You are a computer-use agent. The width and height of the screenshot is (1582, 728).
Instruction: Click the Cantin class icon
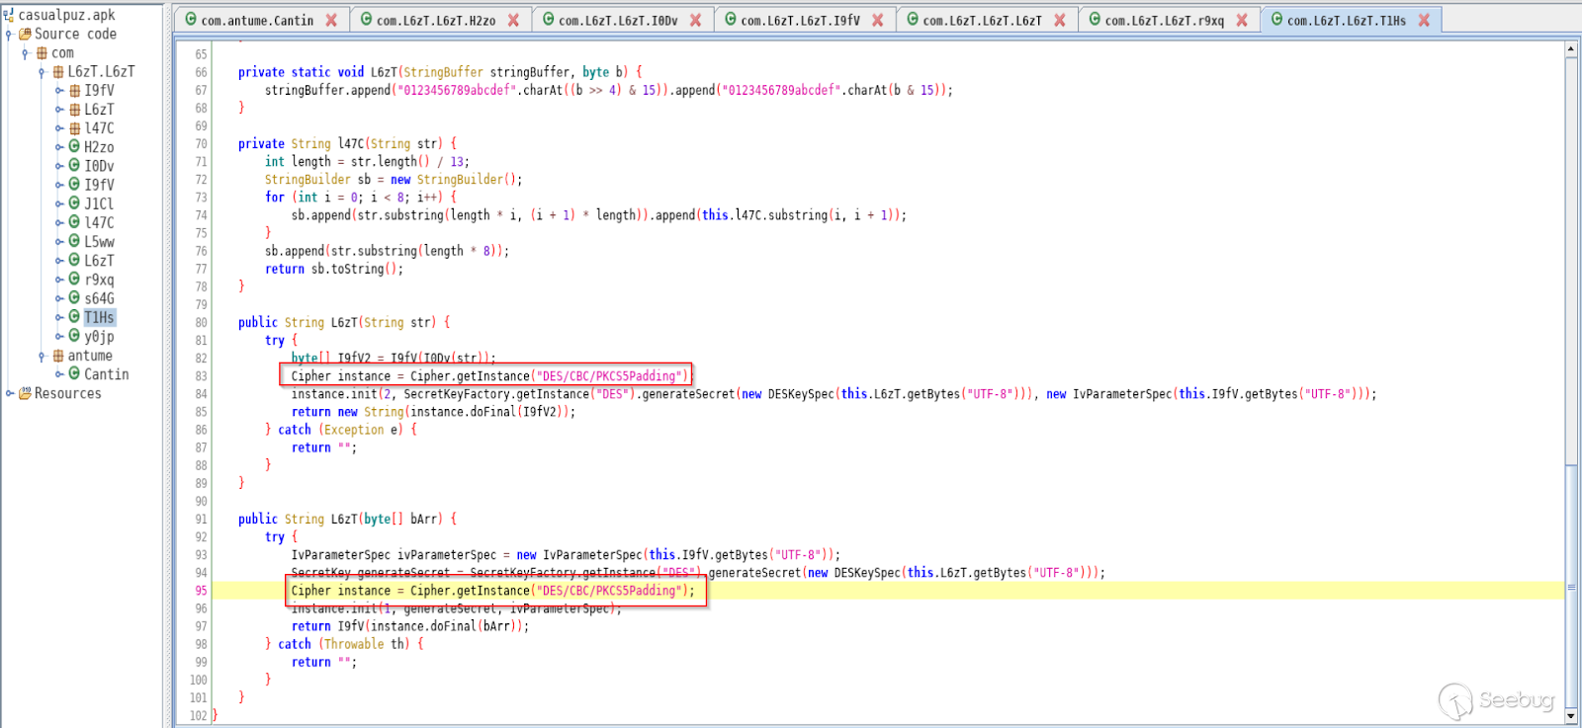tap(74, 374)
